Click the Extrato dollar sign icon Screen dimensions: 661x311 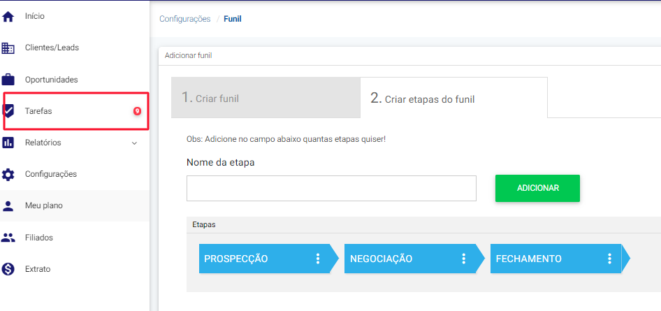pyautogui.click(x=8, y=269)
